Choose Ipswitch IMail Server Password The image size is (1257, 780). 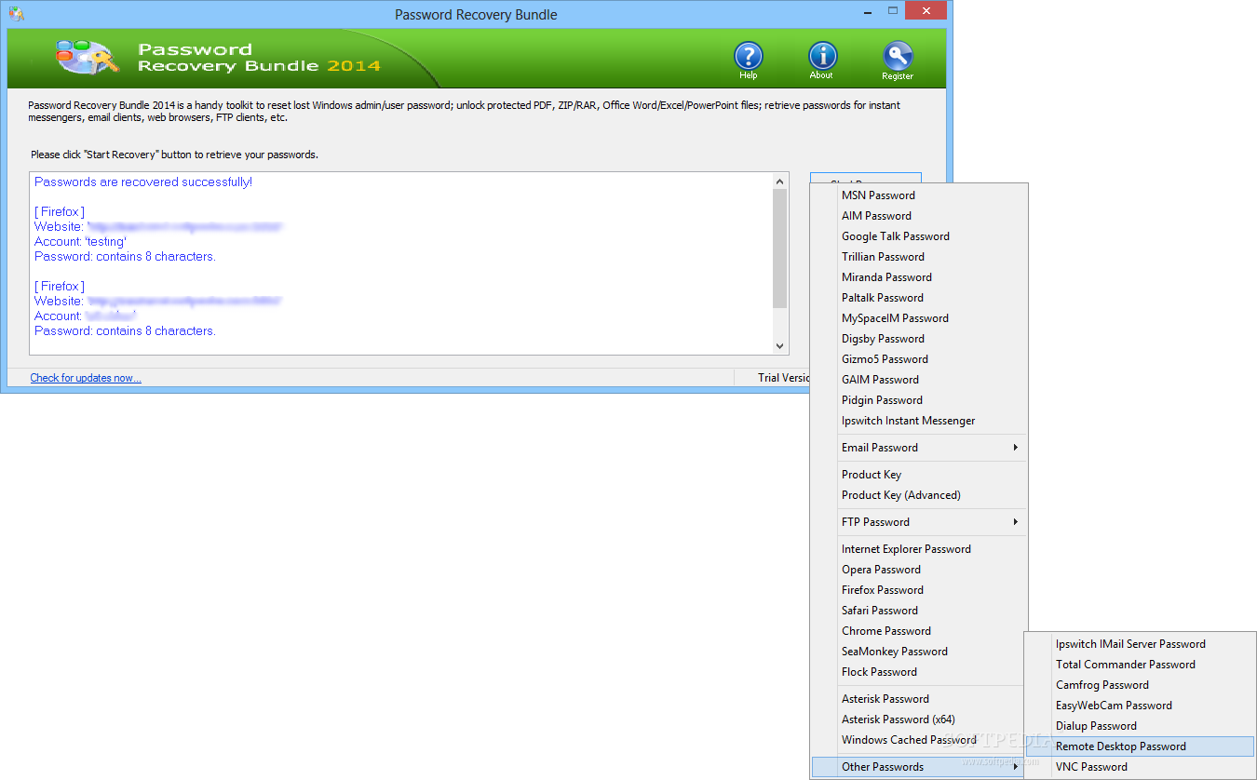1140,644
